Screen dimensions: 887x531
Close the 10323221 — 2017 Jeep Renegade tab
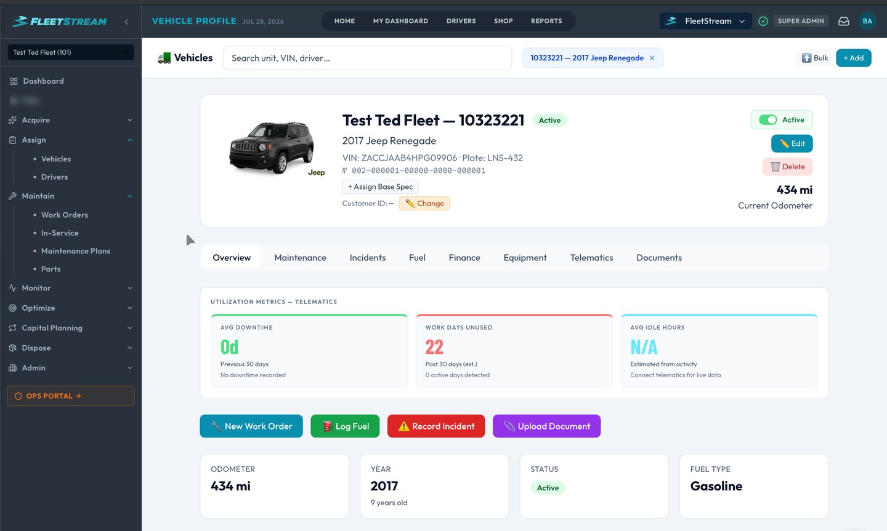[x=652, y=58]
